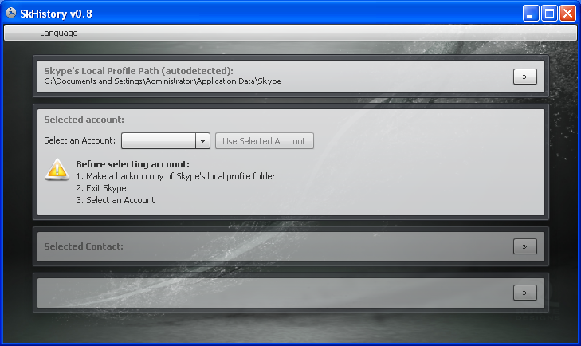The height and width of the screenshot is (346, 581).
Task: Open the Select an Account dropdown arrow
Action: coord(202,141)
